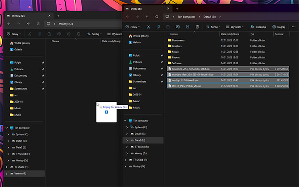
Task: Select Win11_25H2_Polish_x64.iso file
Action: coord(228,86)
